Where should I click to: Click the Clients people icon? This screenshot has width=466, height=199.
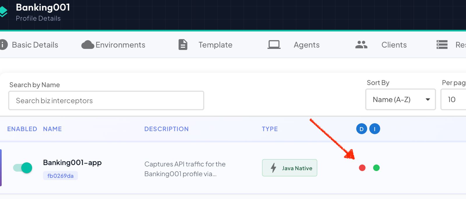click(x=361, y=45)
